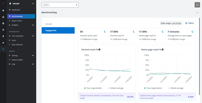This screenshot has width=202, height=103.
Task: Open the three-dot more options menu
Action: 197,12
